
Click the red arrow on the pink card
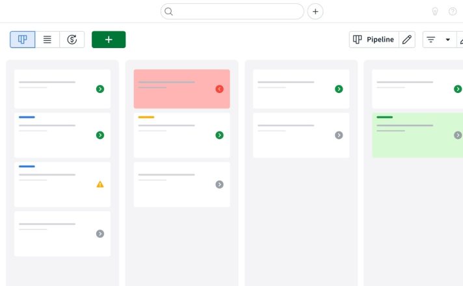(x=219, y=89)
